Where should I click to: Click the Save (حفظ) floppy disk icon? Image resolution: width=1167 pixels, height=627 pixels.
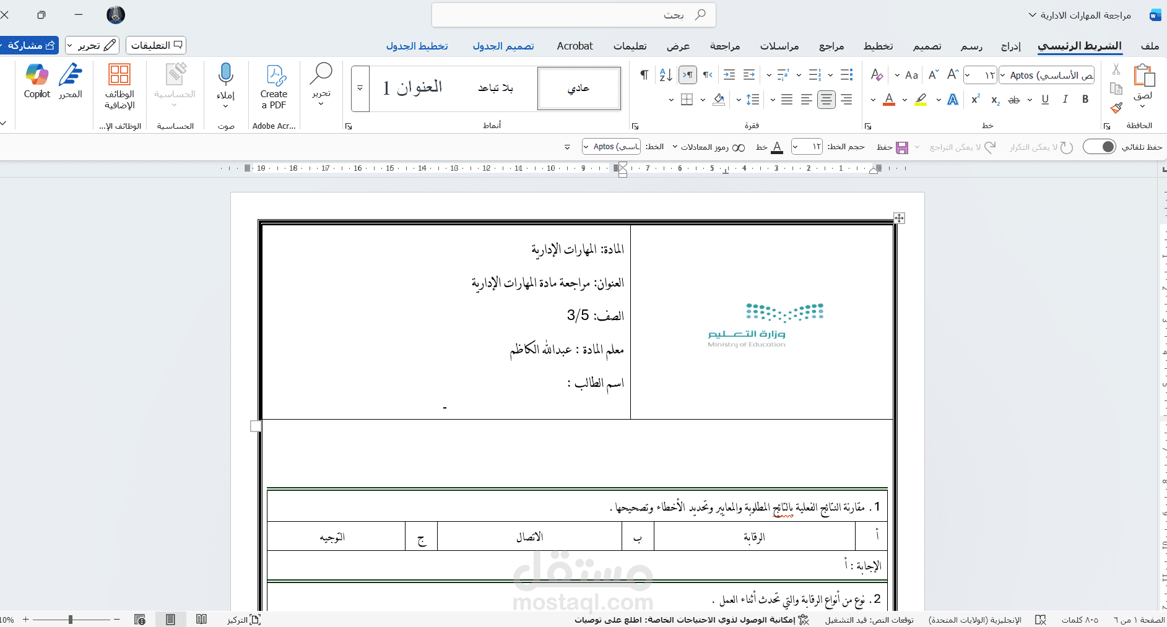point(902,147)
